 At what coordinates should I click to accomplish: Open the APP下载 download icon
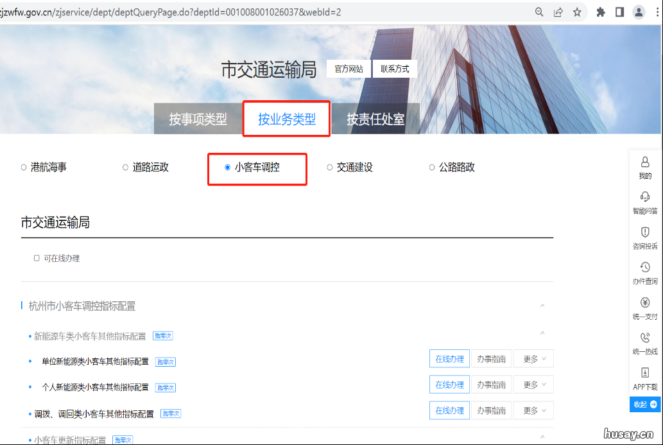(x=644, y=377)
